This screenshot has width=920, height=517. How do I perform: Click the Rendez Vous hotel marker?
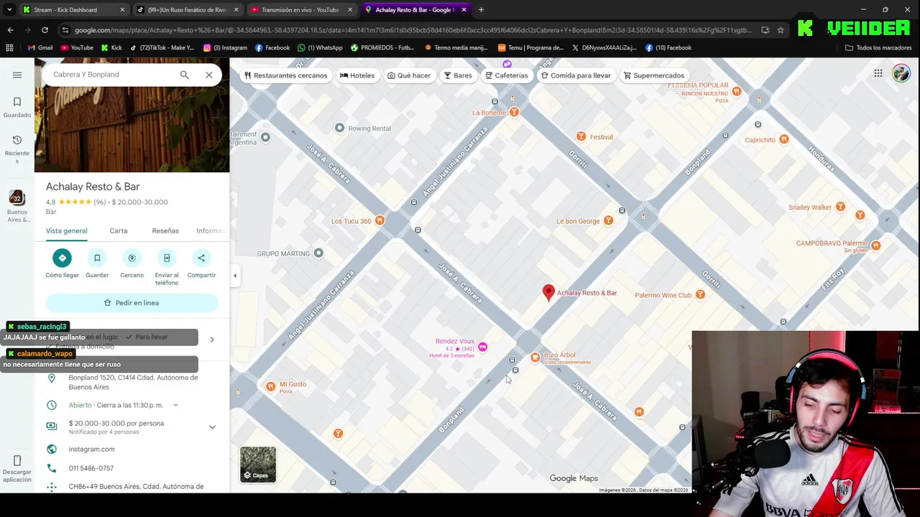pos(482,347)
